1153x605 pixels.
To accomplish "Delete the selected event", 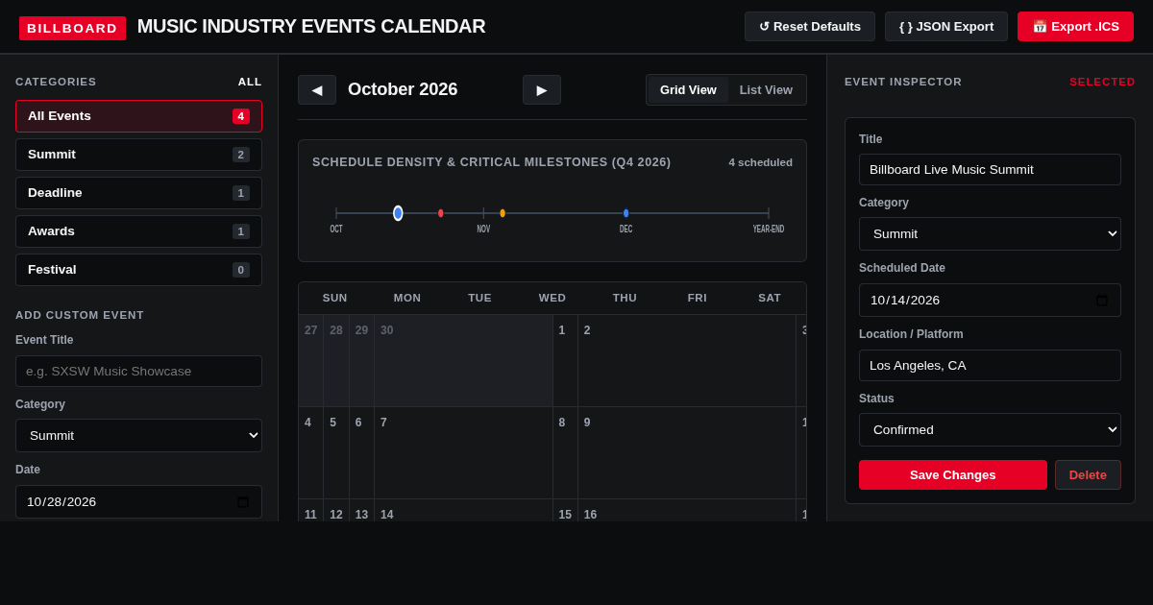I will 1088,475.
